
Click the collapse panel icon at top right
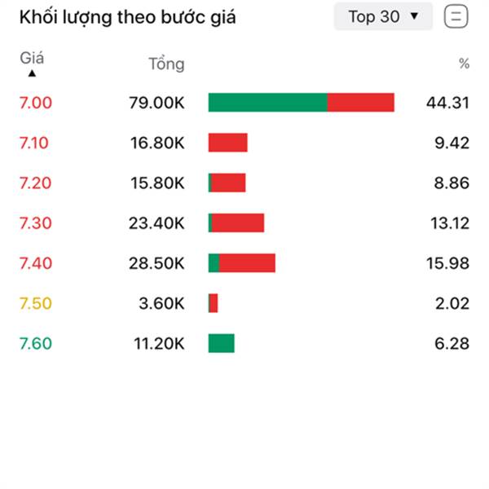click(x=456, y=16)
